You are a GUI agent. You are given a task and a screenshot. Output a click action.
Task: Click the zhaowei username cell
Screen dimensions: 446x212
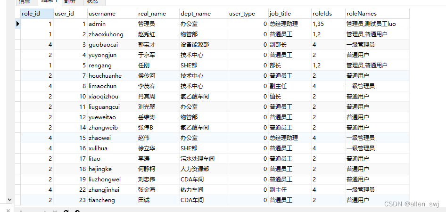[112, 138]
